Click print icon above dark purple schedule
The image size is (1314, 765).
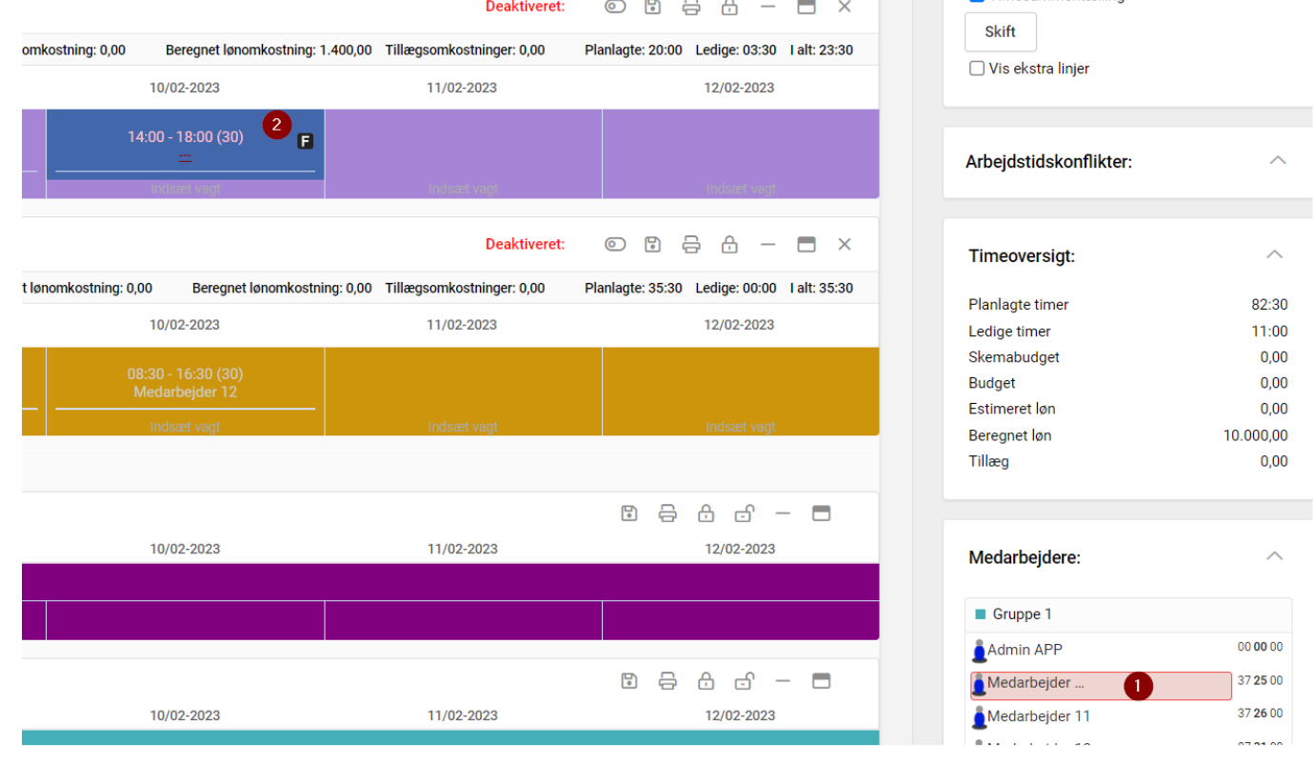point(667,513)
